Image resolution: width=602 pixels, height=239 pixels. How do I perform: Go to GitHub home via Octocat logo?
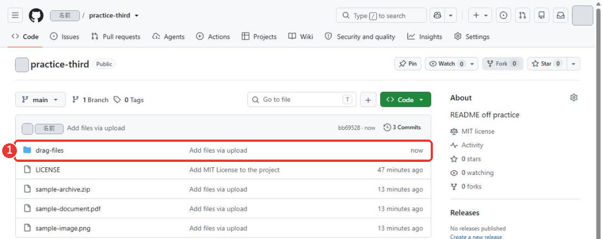coord(36,15)
